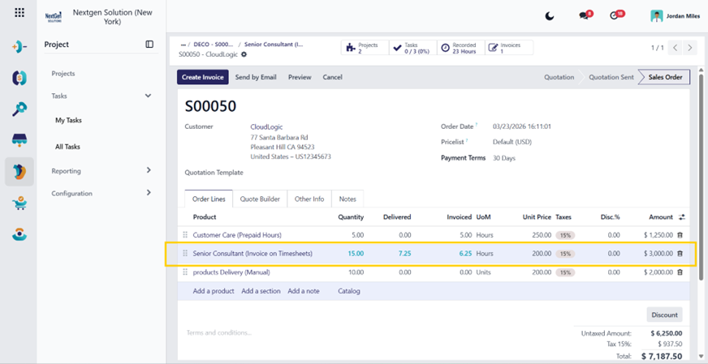The height and width of the screenshot is (364, 708).
Task: Open the column settings adjust icon
Action: tap(682, 217)
